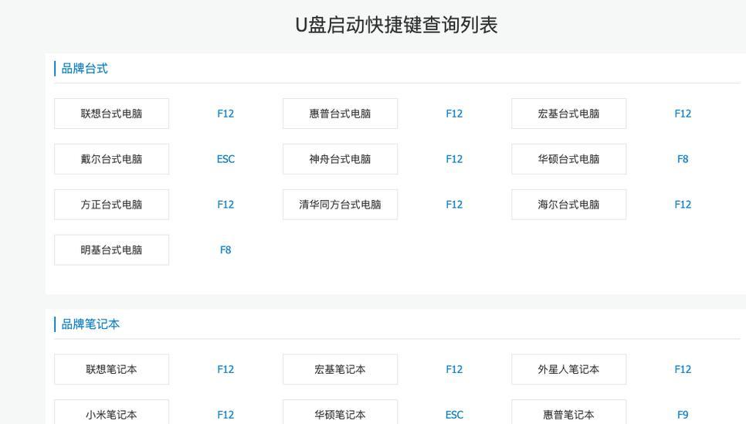The width and height of the screenshot is (746, 424).
Task: Click F12 next to 惠普台式电脑
Action: pos(454,114)
